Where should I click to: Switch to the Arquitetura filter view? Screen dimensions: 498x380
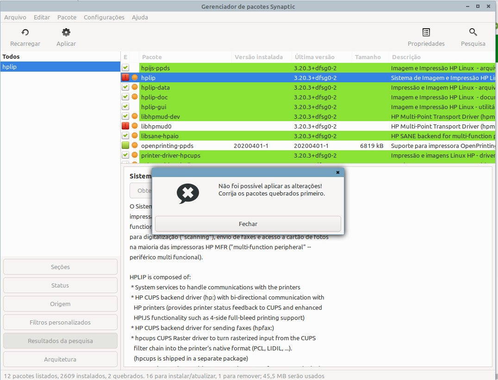tap(60, 359)
